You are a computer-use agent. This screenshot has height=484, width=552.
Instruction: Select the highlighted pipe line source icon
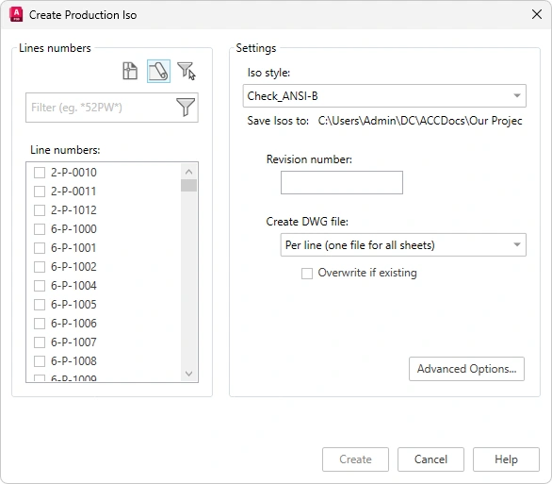click(158, 71)
